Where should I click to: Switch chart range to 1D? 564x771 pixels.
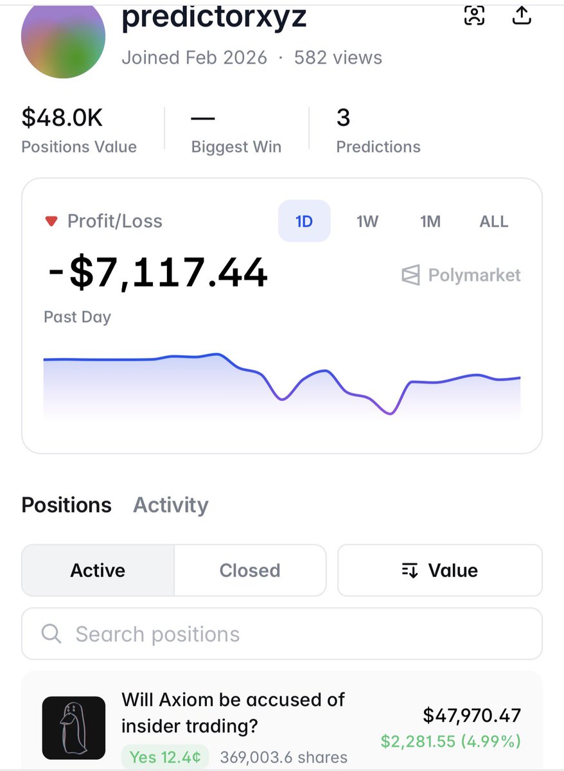tap(304, 222)
